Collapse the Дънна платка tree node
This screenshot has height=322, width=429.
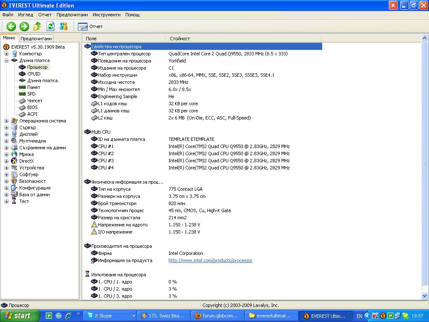tap(6, 60)
